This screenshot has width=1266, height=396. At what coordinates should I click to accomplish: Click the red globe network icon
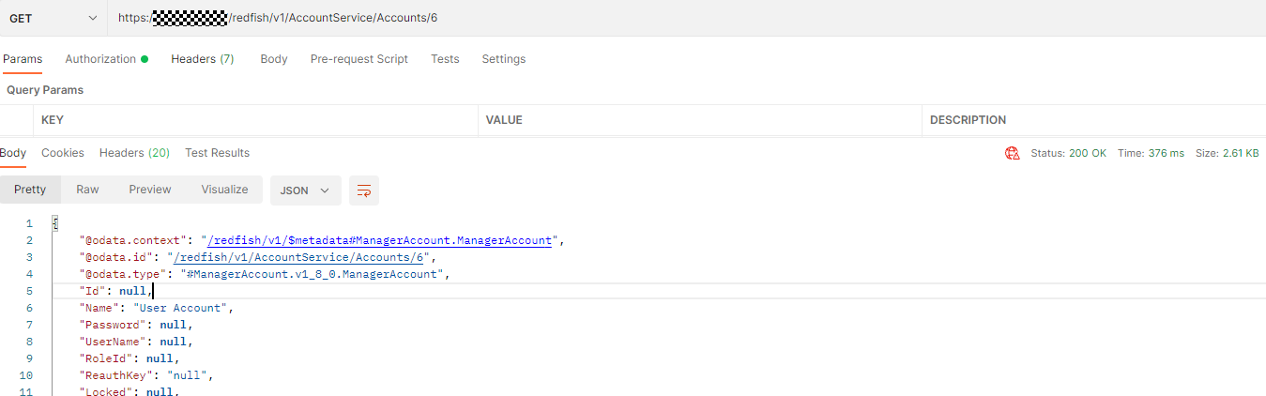1012,153
